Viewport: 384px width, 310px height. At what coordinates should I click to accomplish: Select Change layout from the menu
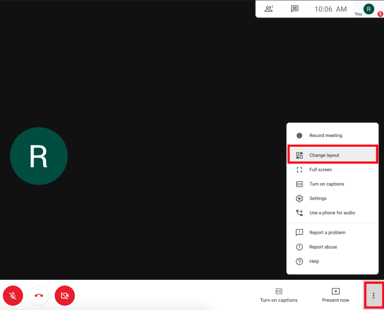click(325, 155)
